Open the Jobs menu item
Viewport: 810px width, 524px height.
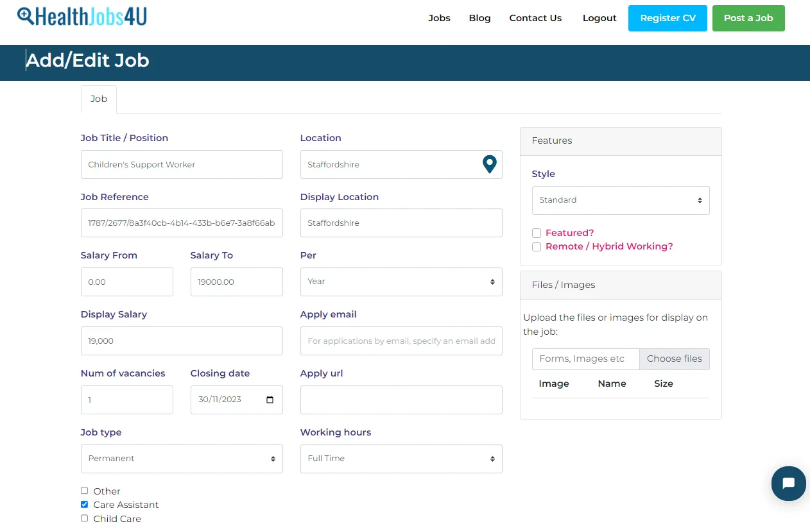click(439, 18)
